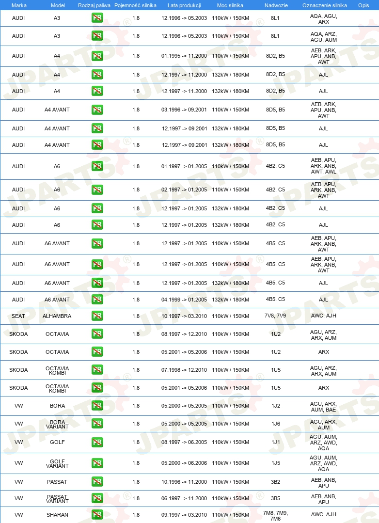Select body code 1J6 cell
379x523 pixels.
[276, 424]
